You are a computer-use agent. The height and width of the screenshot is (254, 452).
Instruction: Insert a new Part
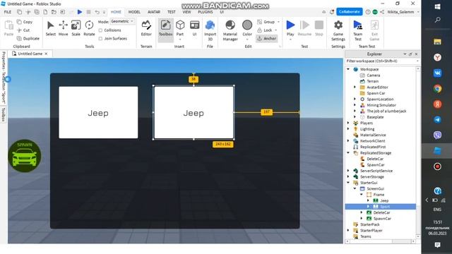coord(180,28)
